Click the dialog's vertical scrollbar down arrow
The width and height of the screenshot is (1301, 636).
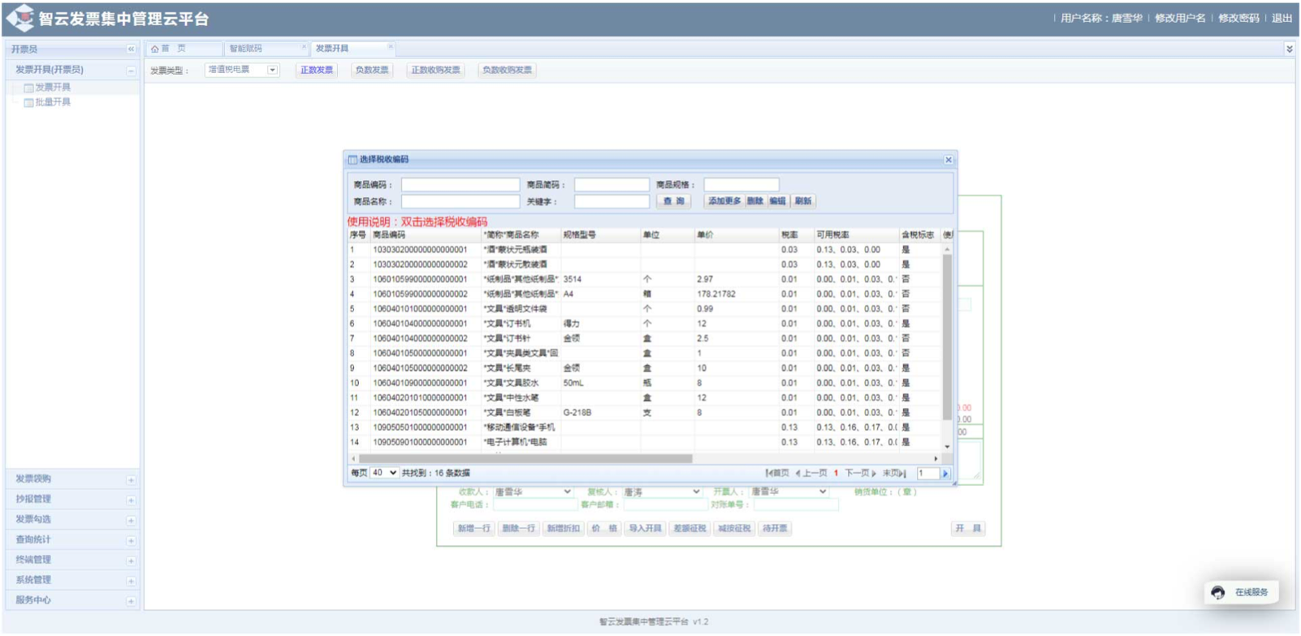pyautogui.click(x=947, y=447)
